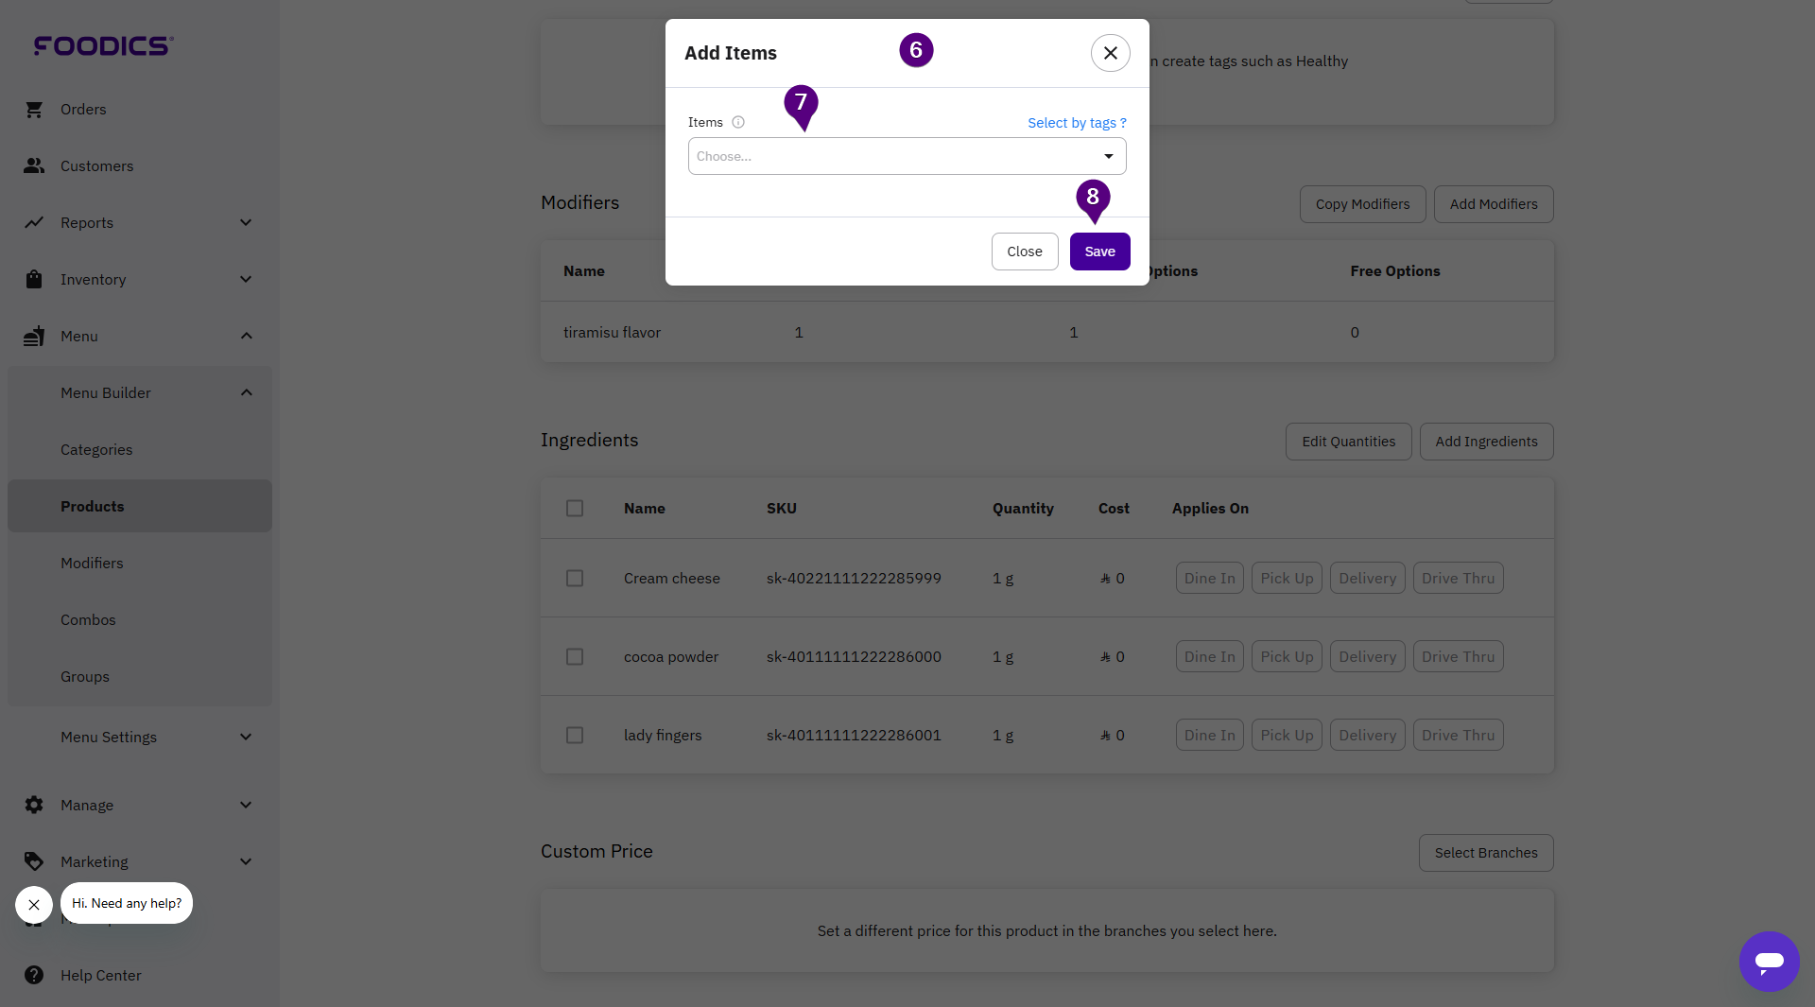Screen dimensions: 1815x1007
Task: Open Categories in the Menu Builder
Action: point(96,449)
